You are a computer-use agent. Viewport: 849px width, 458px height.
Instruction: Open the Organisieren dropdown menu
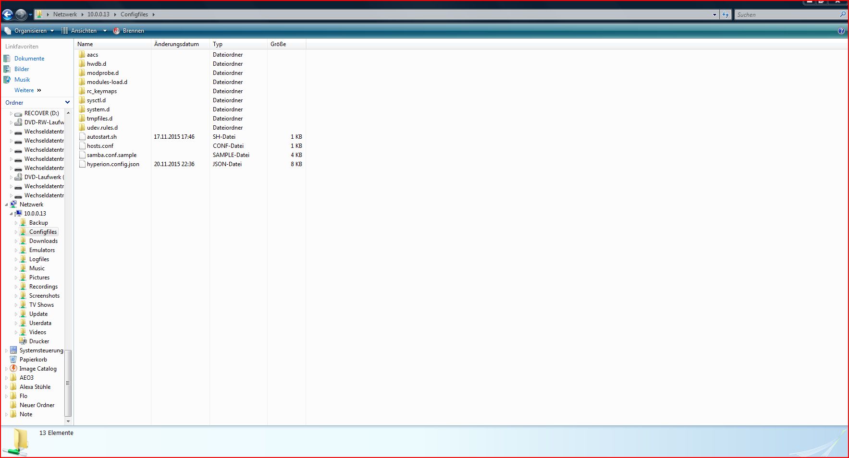click(x=29, y=31)
